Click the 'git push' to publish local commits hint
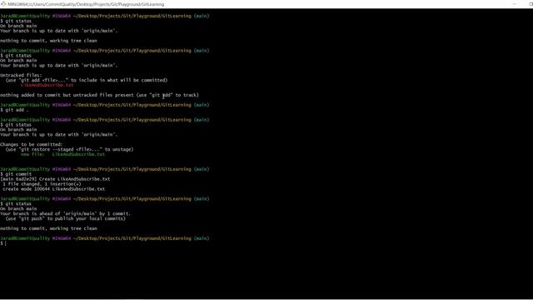The height and width of the screenshot is (300, 533). tap(65, 218)
